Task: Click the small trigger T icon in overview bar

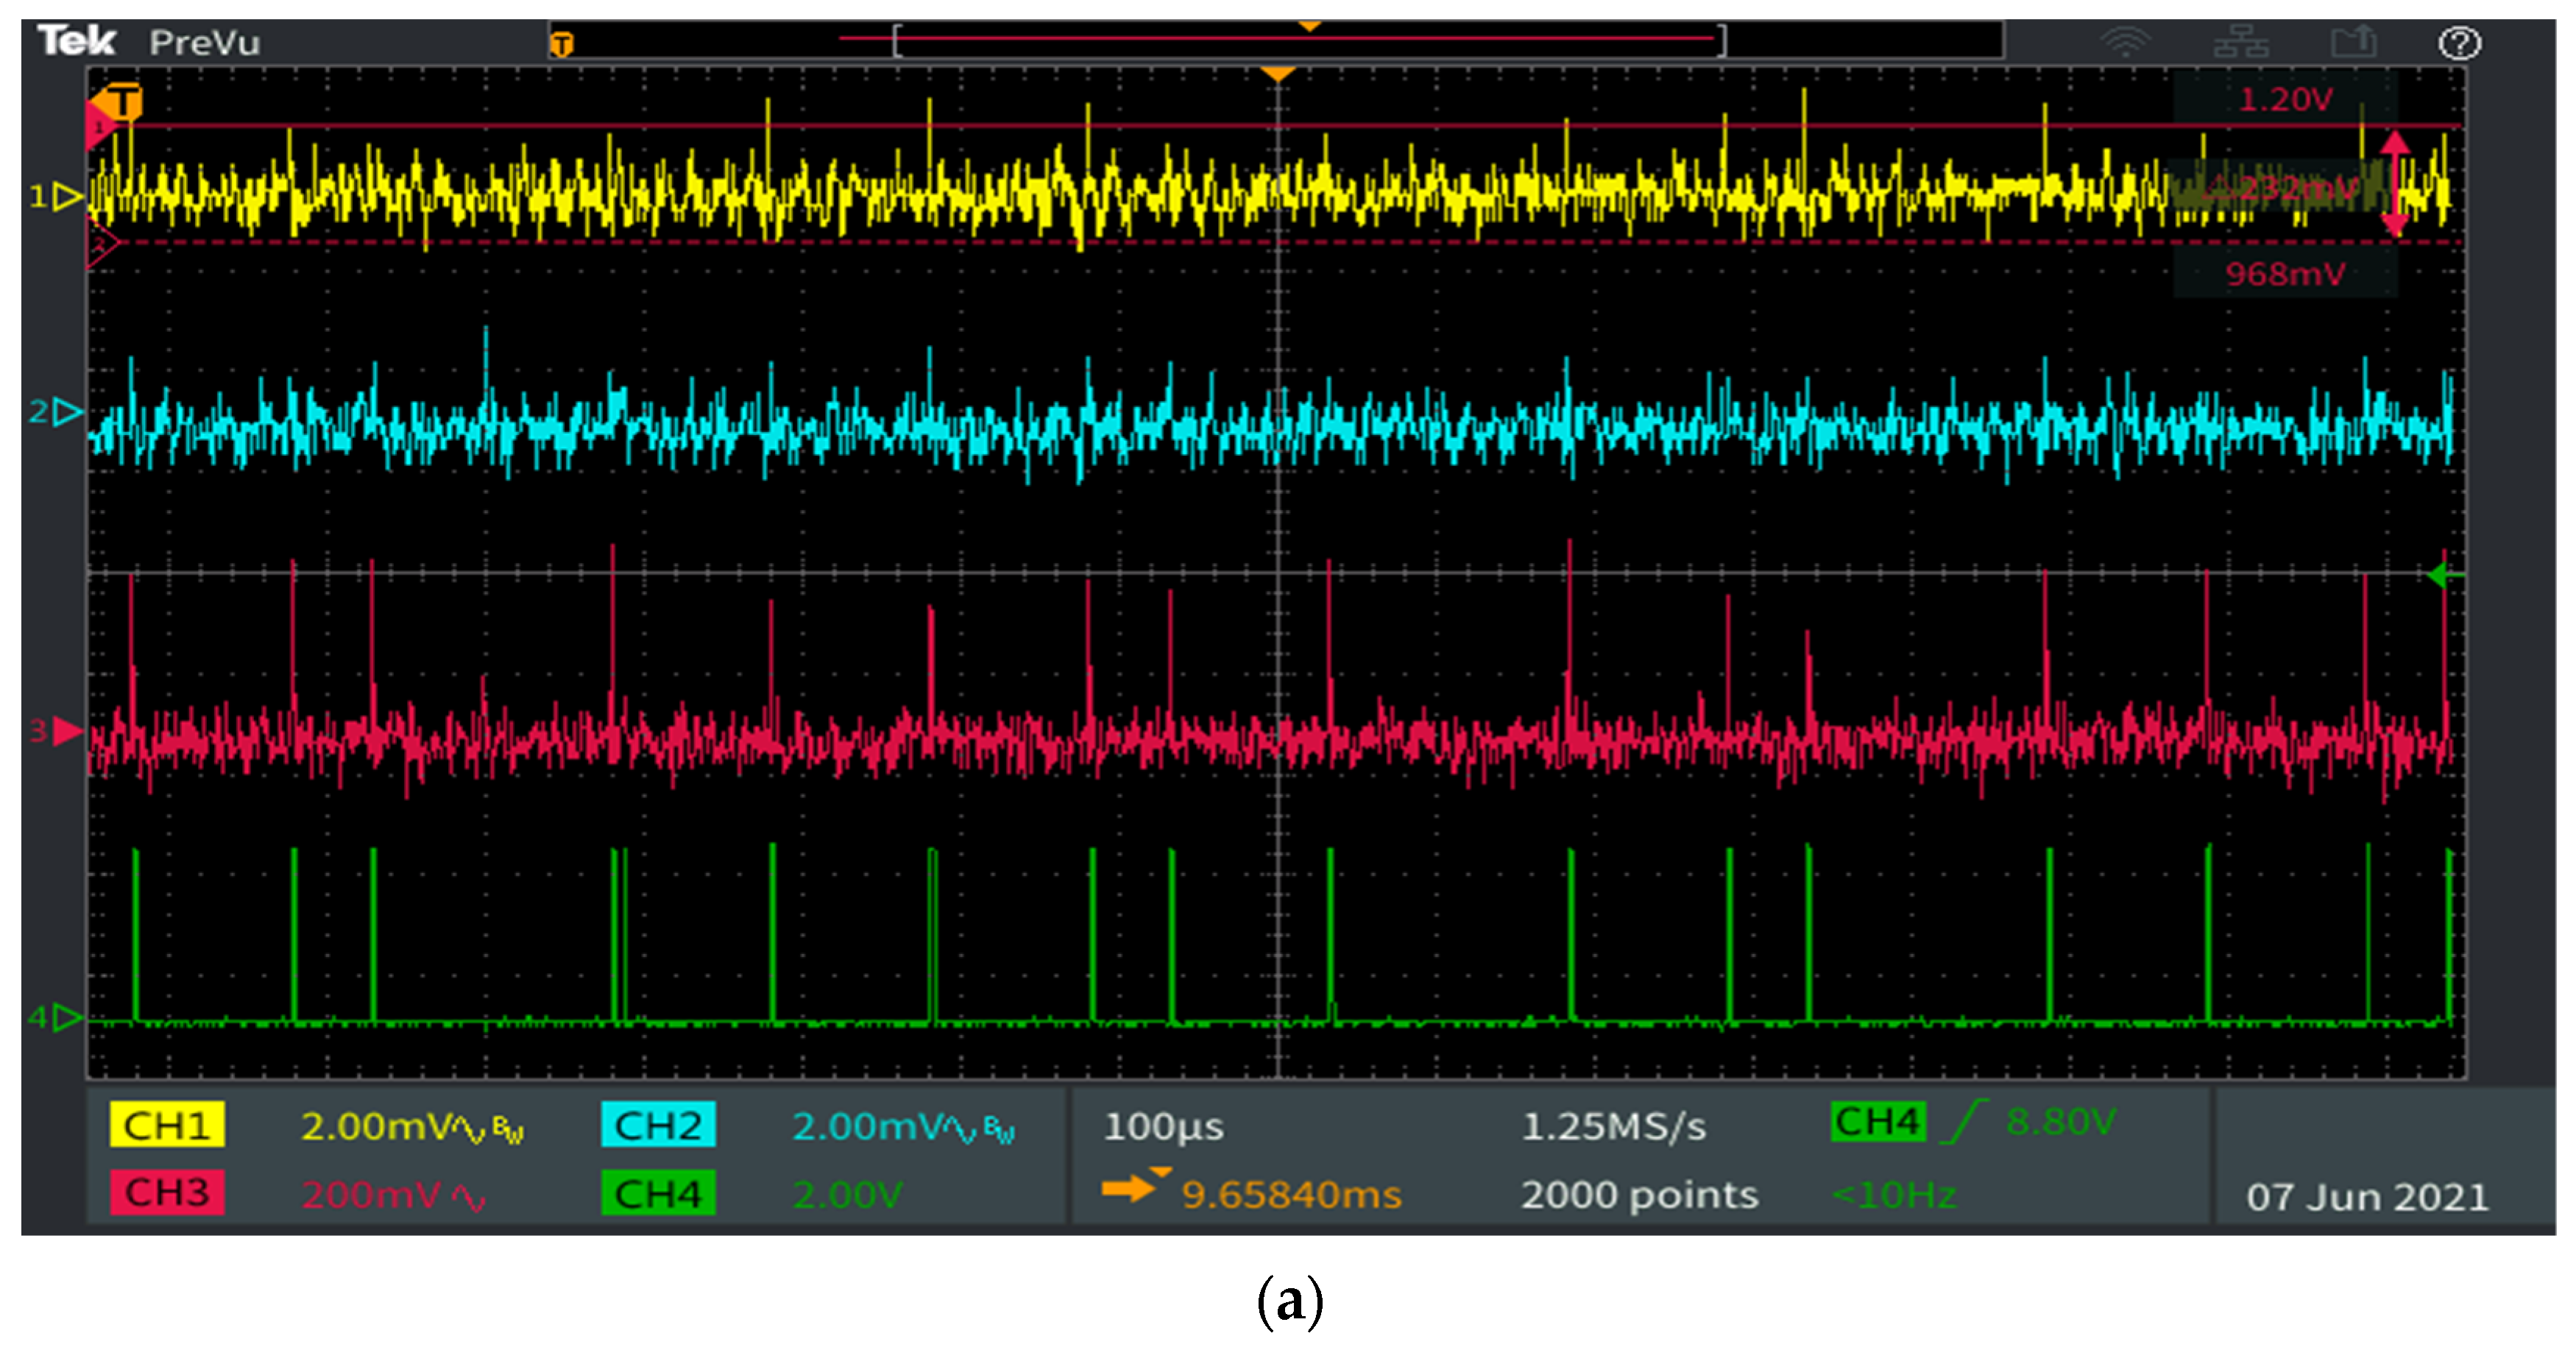Action: (562, 44)
